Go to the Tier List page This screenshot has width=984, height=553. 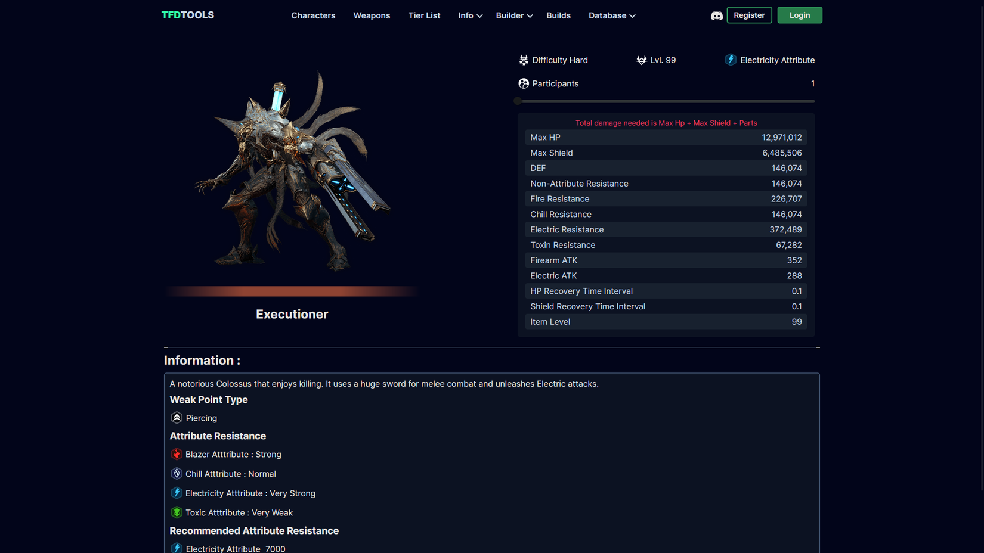[x=424, y=15]
